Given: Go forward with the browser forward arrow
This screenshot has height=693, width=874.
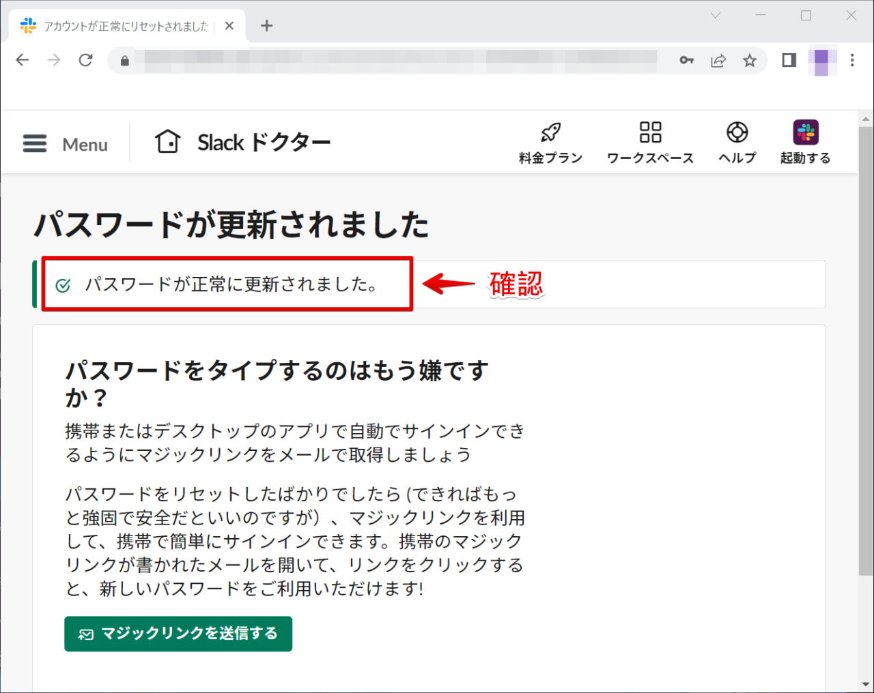Looking at the screenshot, I should coord(54,60).
